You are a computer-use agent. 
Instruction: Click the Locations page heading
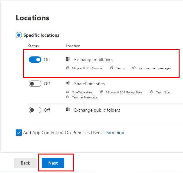[x=33, y=18]
